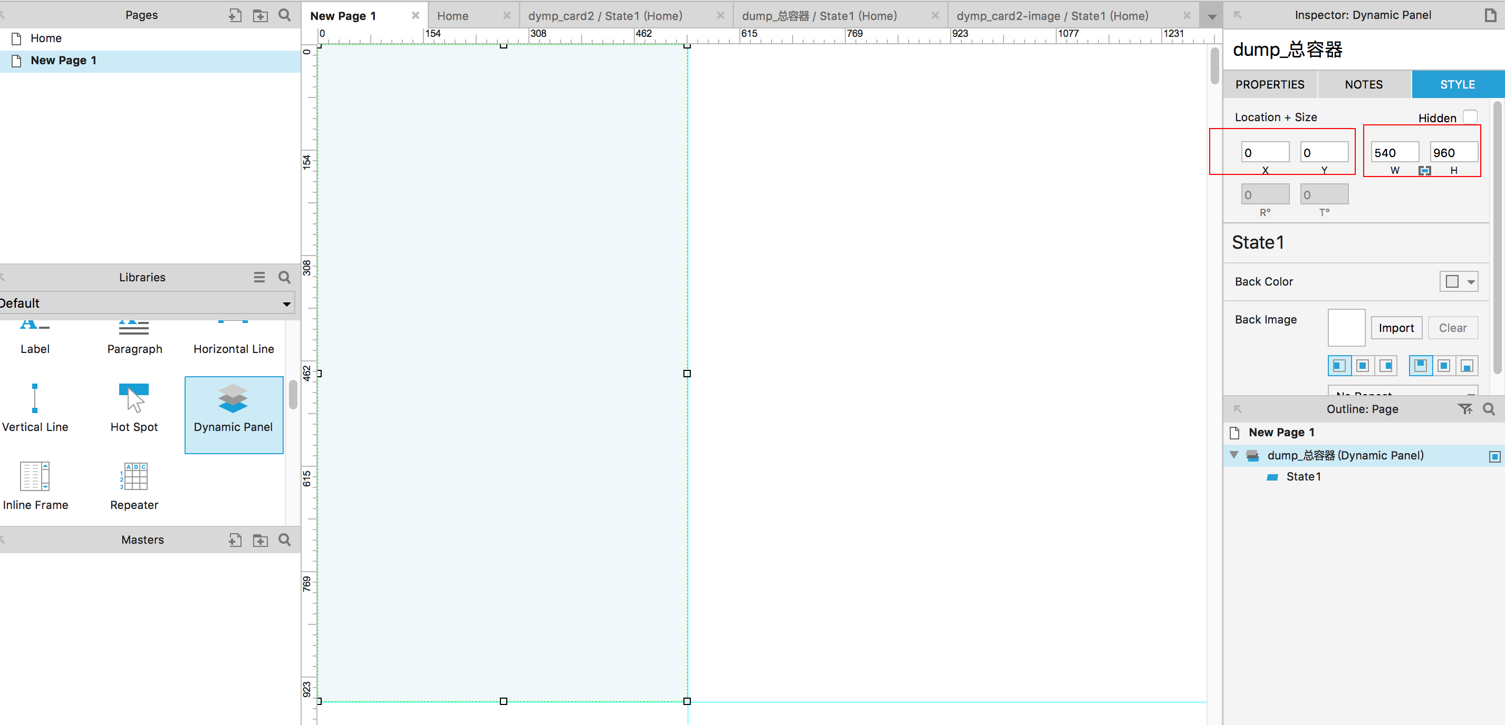Collapse the dump_总容器 outline tree node

tap(1234, 455)
